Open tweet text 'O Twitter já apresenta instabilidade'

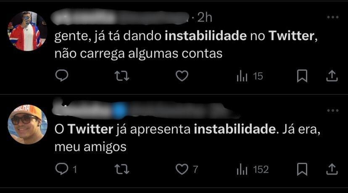tap(187, 138)
